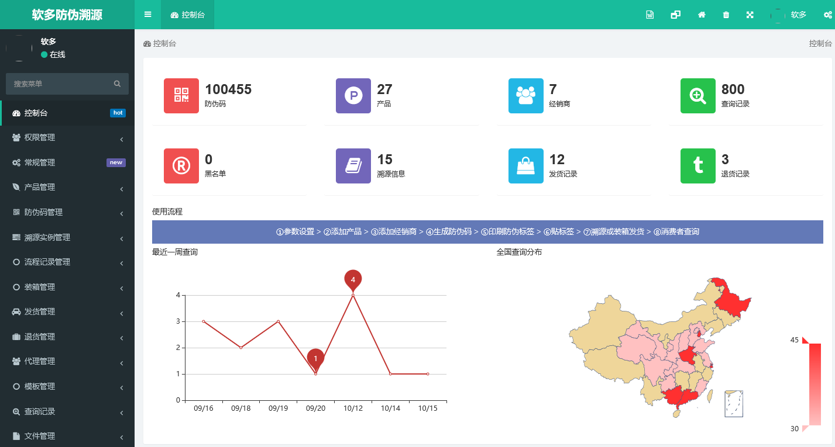Click the home icon in top bar
The image size is (835, 447).
pos(702,15)
